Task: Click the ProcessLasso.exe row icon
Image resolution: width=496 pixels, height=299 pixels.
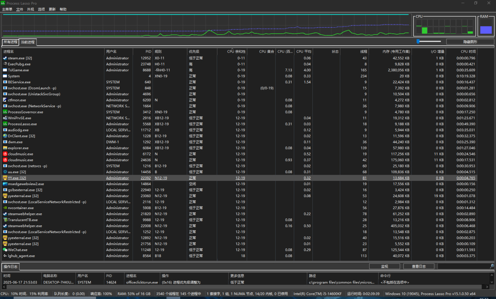Action: pyautogui.click(x=5, y=124)
